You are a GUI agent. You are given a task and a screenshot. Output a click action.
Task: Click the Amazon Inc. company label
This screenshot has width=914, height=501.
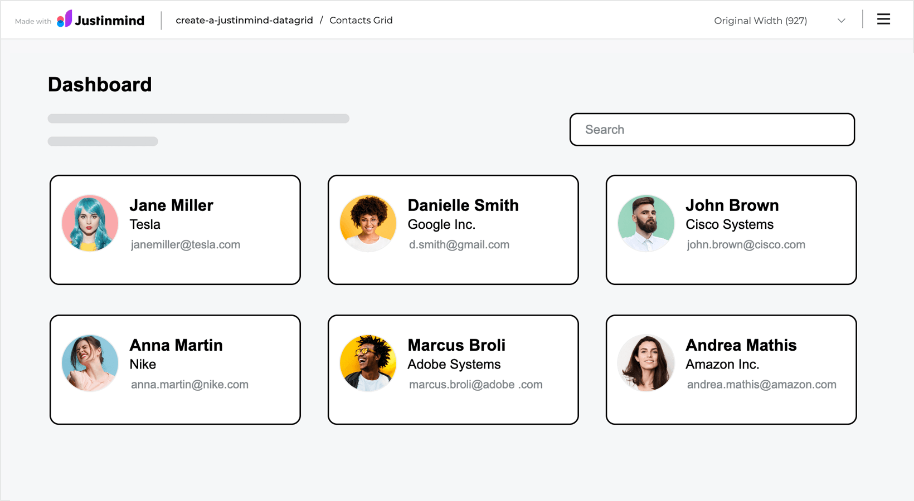click(x=722, y=364)
